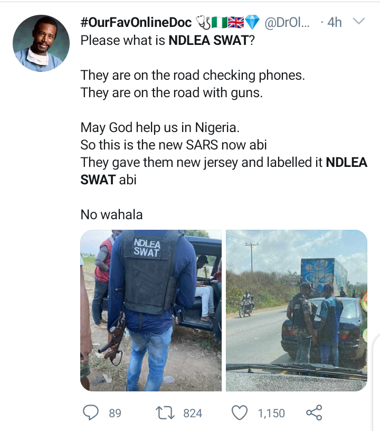
Task: Tap the UK flag emoji
Action: 236,23
